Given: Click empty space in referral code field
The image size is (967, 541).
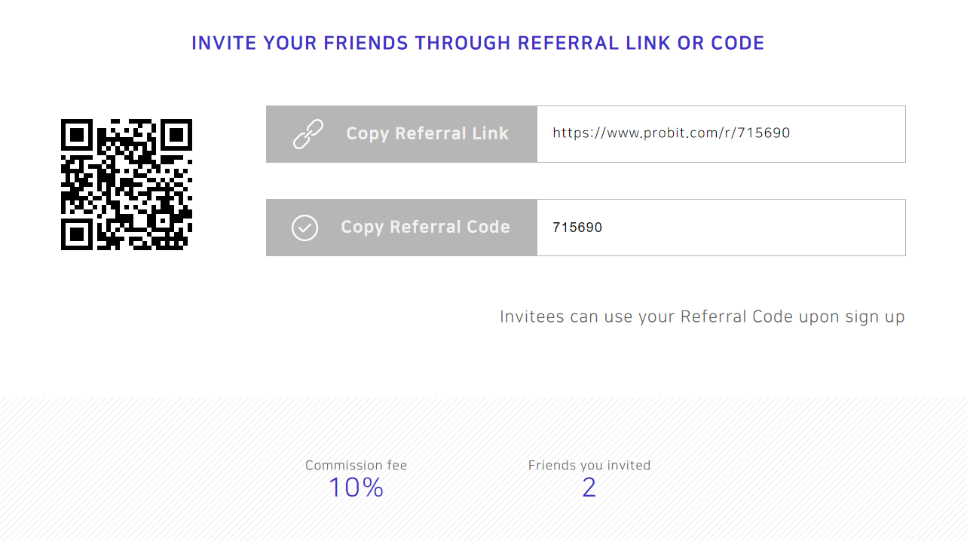Looking at the screenshot, I should [754, 228].
